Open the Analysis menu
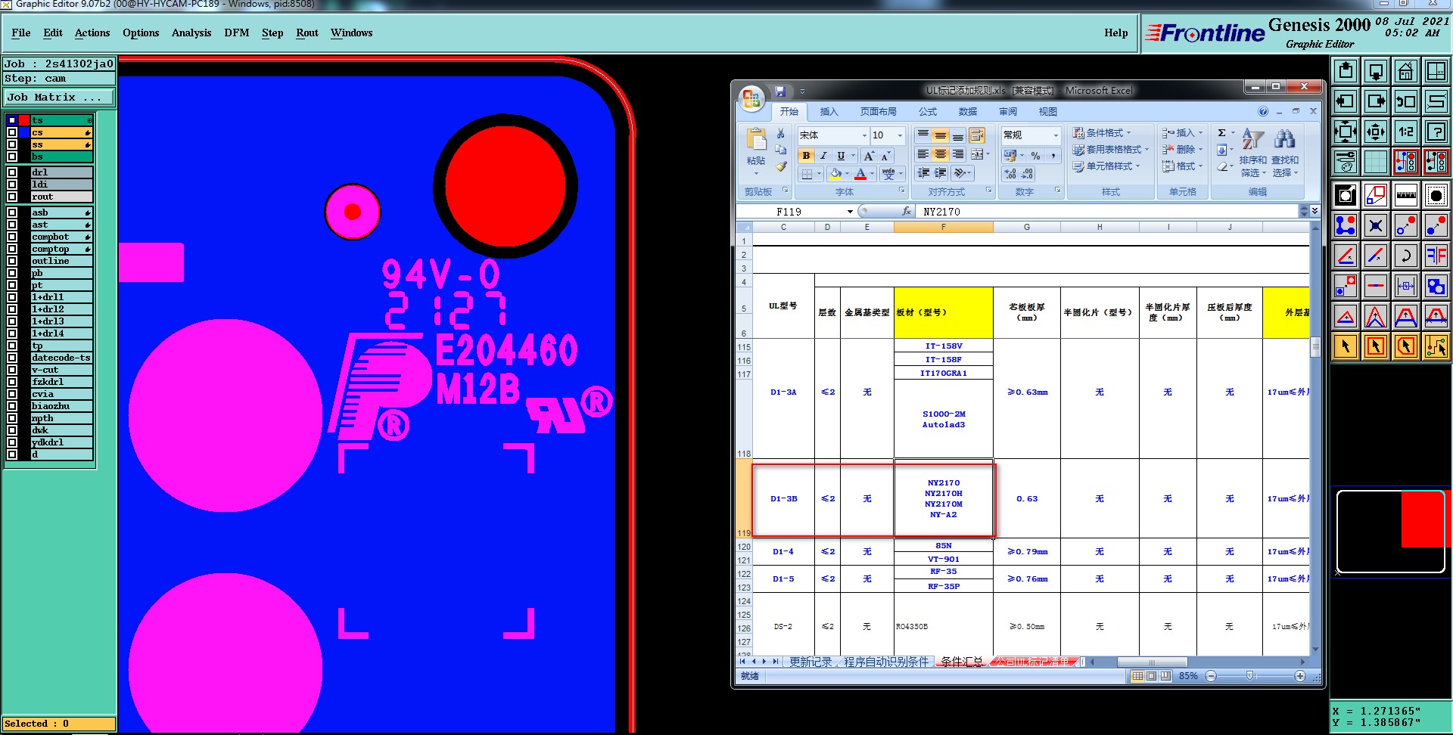 point(191,33)
